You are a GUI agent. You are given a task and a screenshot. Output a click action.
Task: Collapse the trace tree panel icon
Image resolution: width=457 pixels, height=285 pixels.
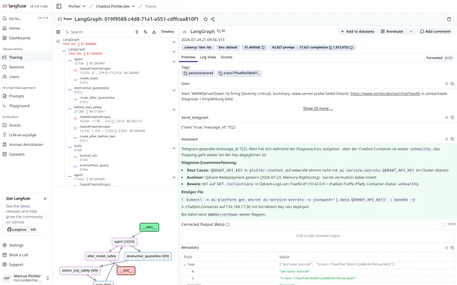[x=58, y=32]
